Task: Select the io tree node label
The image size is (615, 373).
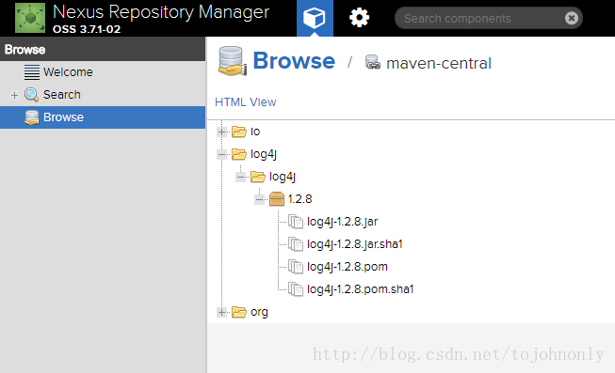Action: tap(255, 132)
